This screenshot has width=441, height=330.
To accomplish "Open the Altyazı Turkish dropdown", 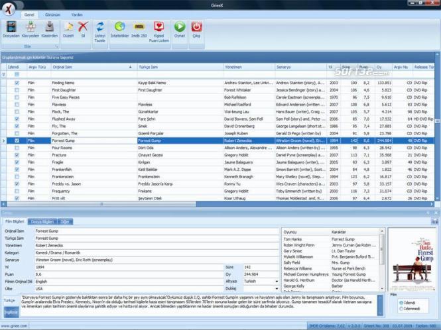I will point(277,282).
